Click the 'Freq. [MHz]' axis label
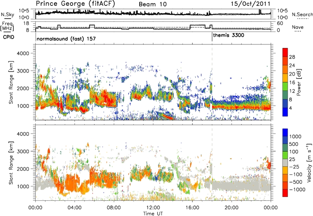 (x=7, y=27)
